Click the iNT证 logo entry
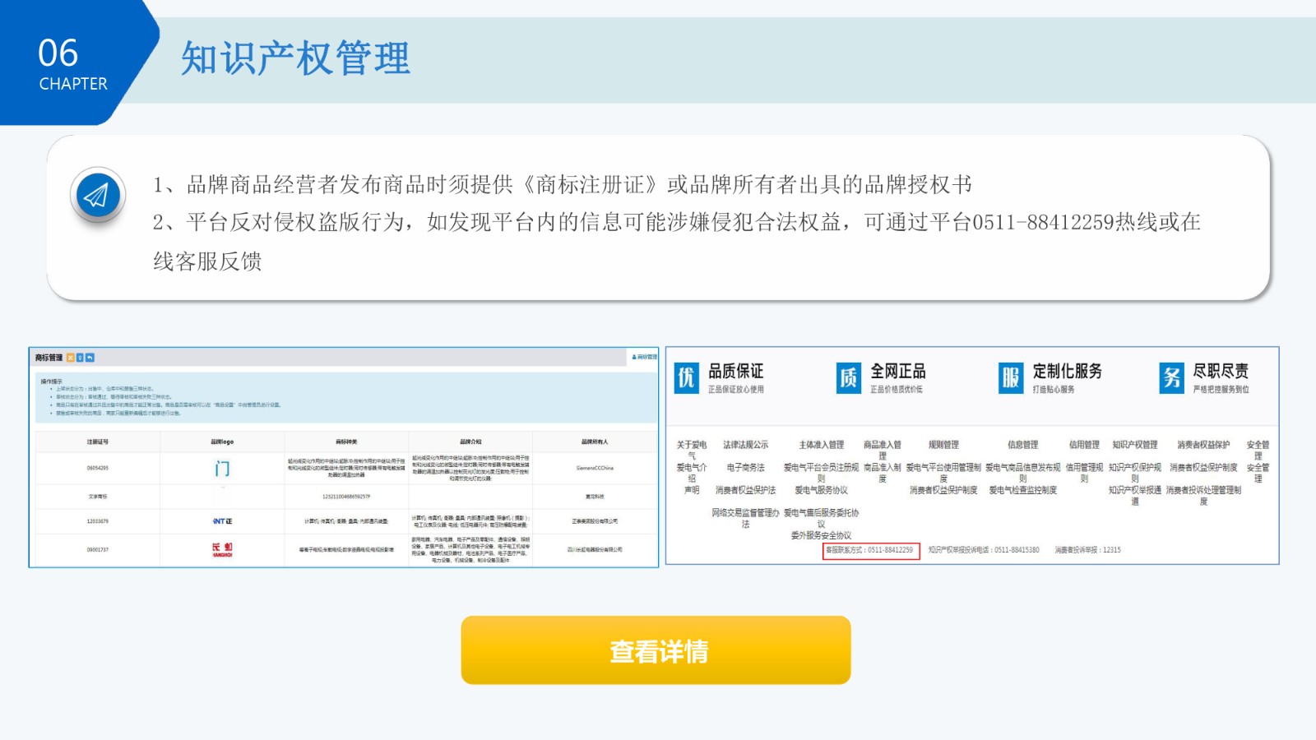The image size is (1316, 740). pyautogui.click(x=220, y=520)
